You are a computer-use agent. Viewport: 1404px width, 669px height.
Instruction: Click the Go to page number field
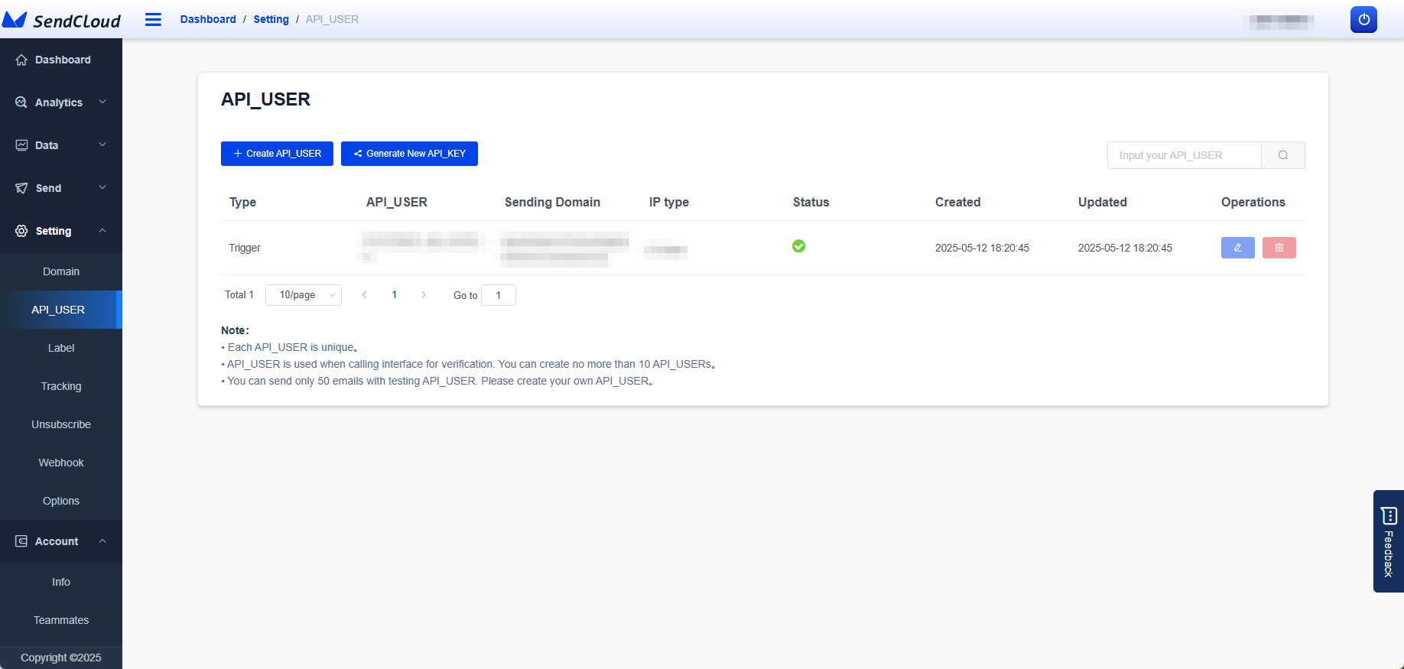[499, 295]
